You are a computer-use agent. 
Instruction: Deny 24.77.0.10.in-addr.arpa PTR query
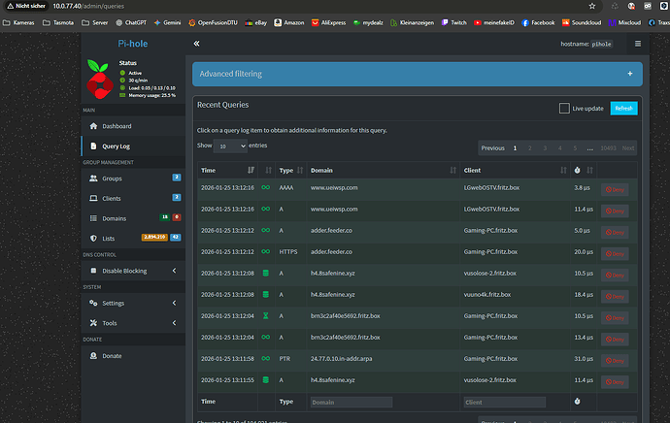pos(615,361)
